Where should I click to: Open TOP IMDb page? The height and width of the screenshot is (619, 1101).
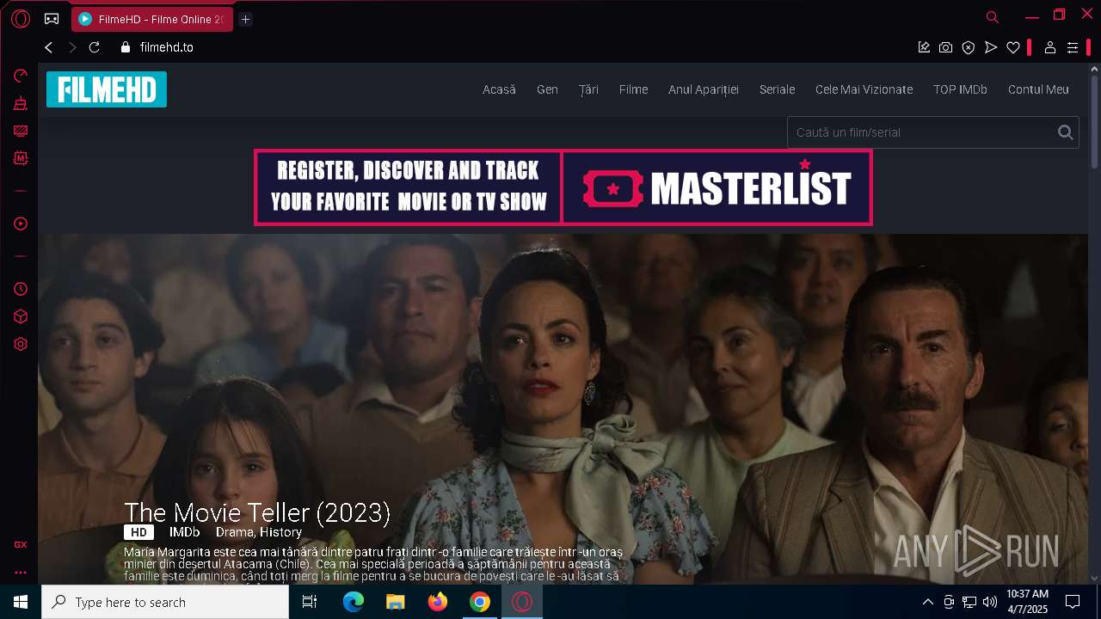click(960, 89)
